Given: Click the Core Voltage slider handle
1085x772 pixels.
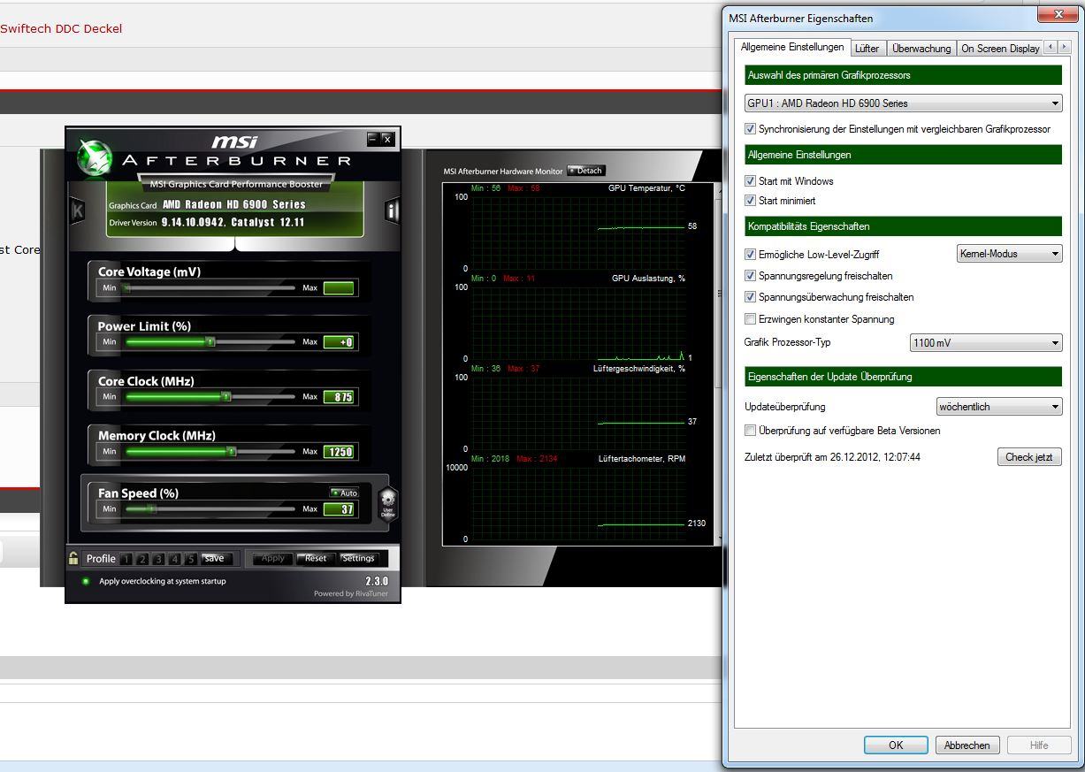Looking at the screenshot, I should coord(127,288).
